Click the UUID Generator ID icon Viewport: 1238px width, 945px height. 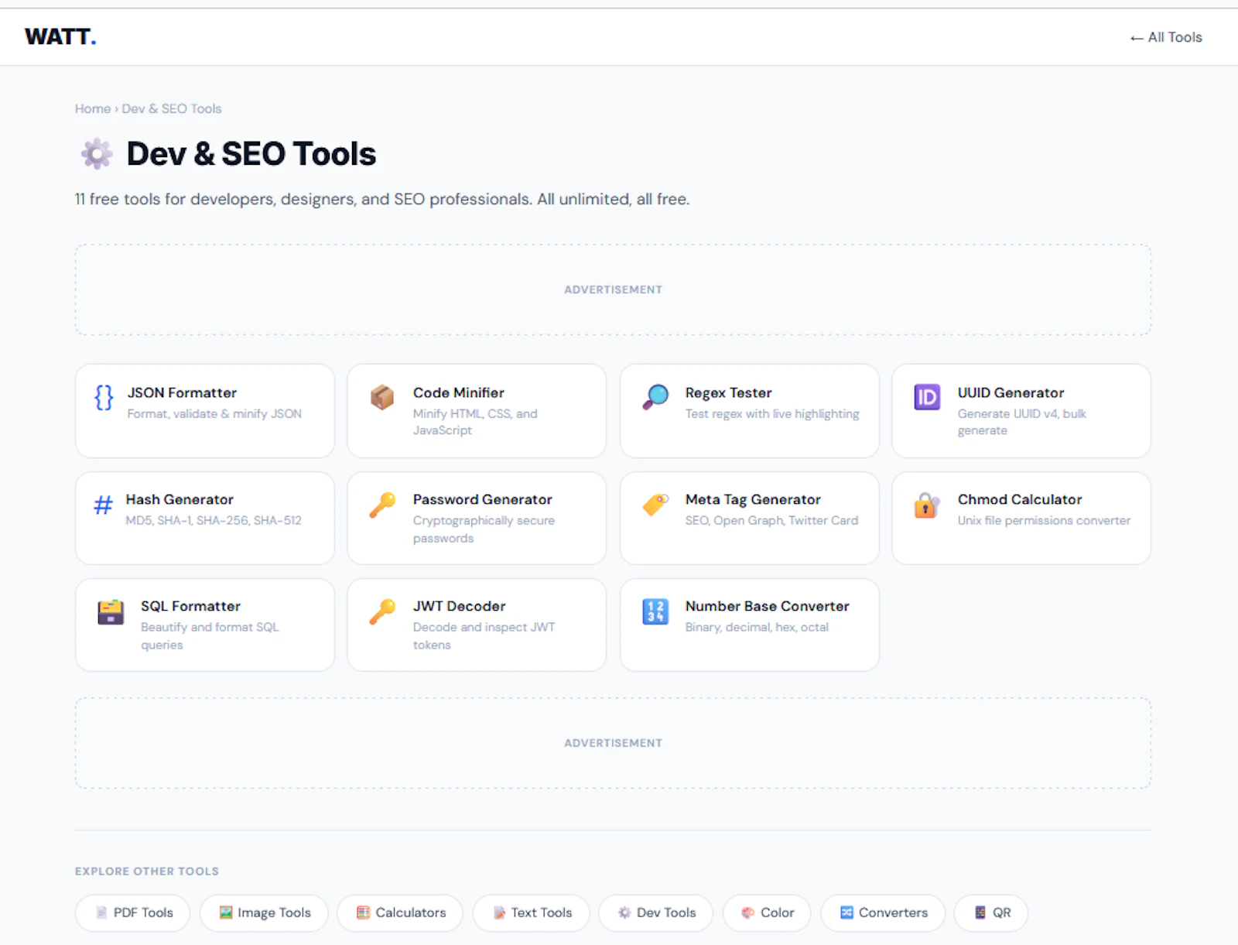click(x=927, y=397)
